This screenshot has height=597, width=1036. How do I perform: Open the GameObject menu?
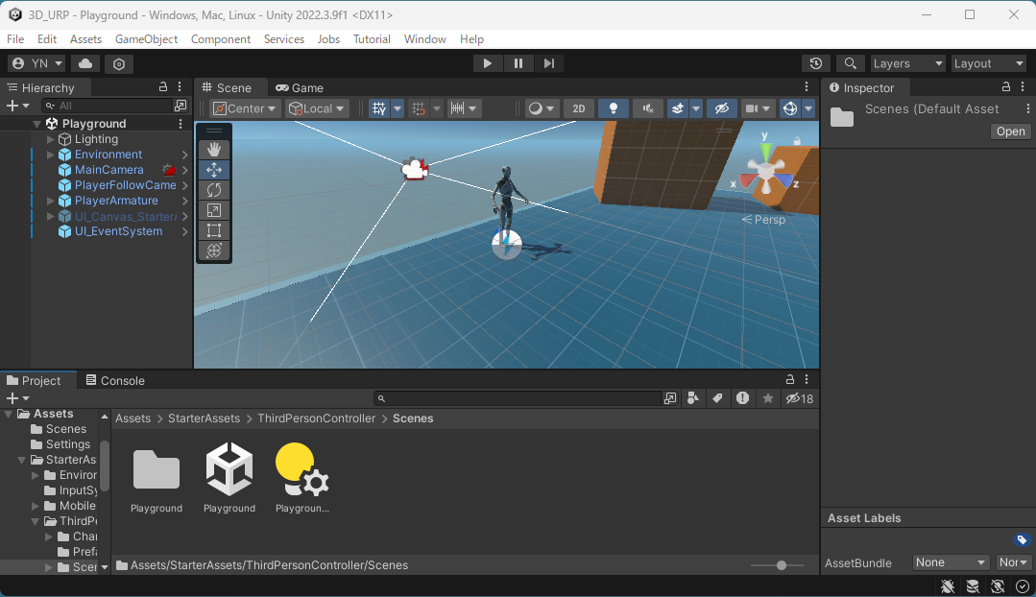(146, 39)
